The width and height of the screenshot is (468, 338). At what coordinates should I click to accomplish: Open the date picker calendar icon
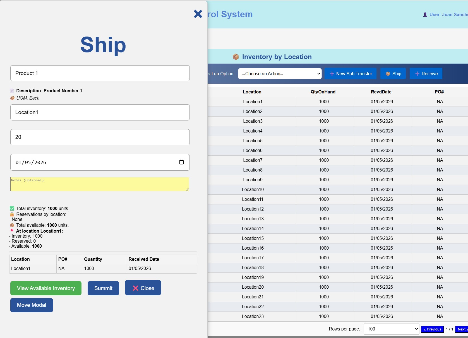coord(181,162)
